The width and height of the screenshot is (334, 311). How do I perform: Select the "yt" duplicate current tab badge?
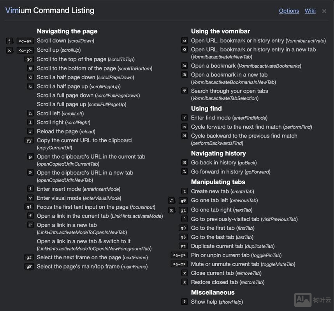183,246
